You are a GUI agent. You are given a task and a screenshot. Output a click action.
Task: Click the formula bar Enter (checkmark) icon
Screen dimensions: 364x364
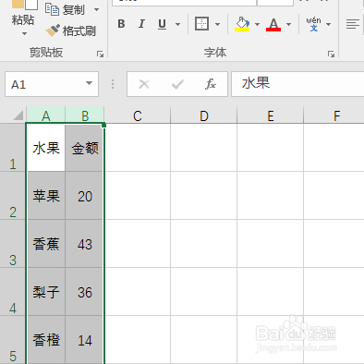click(x=177, y=84)
